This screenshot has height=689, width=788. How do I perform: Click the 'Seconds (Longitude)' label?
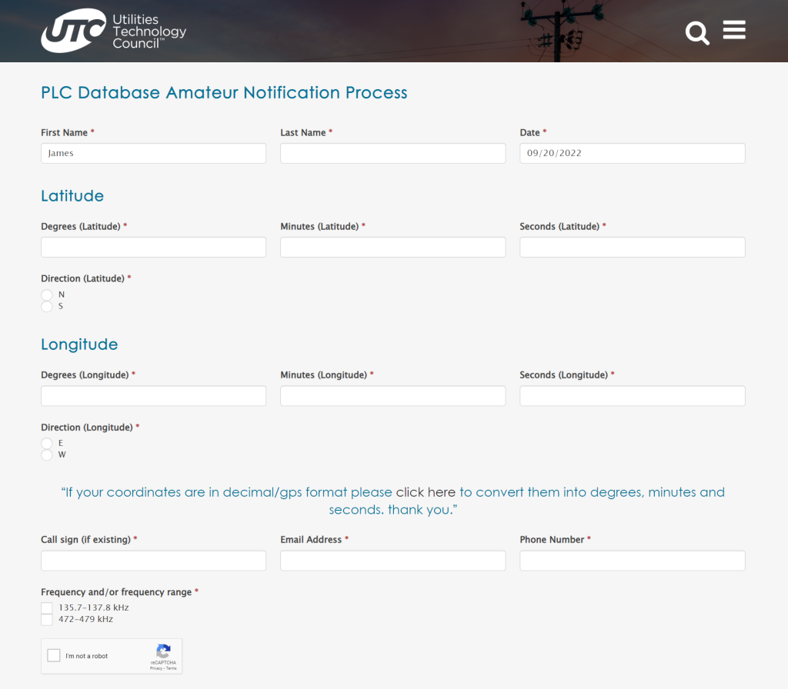(564, 375)
